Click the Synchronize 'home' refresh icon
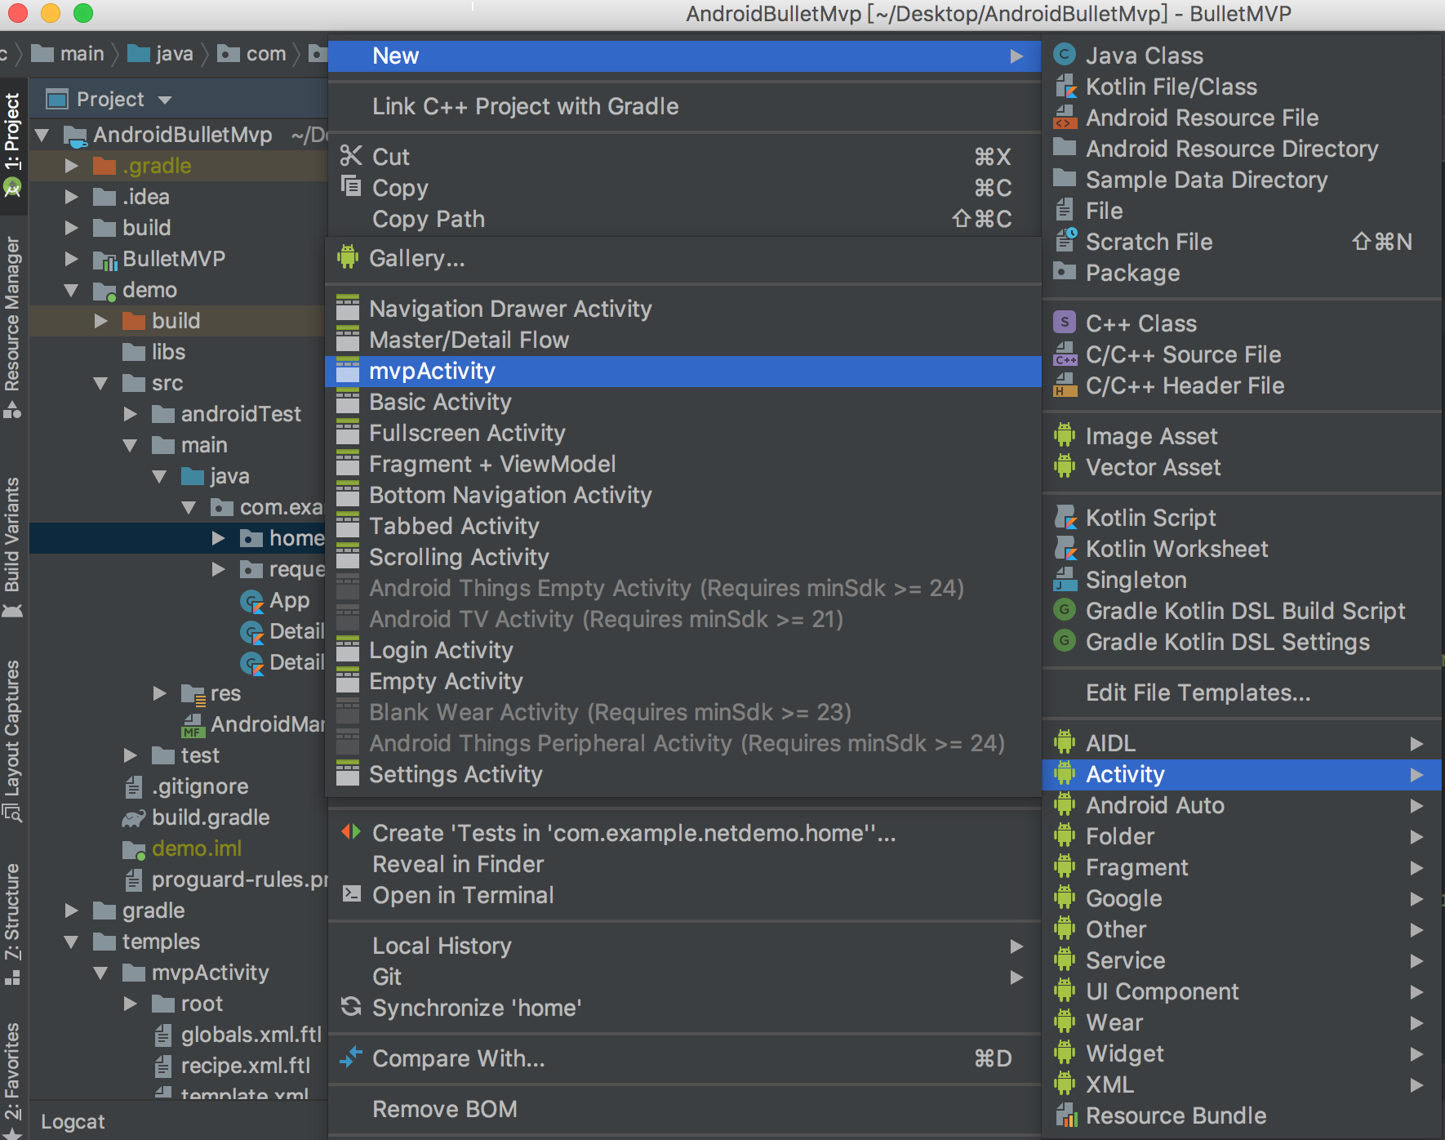The width and height of the screenshot is (1445, 1140). (x=351, y=1007)
